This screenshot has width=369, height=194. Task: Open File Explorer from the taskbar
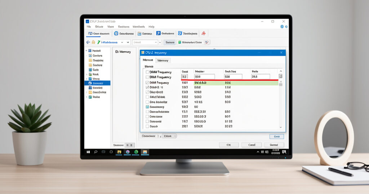(119, 152)
